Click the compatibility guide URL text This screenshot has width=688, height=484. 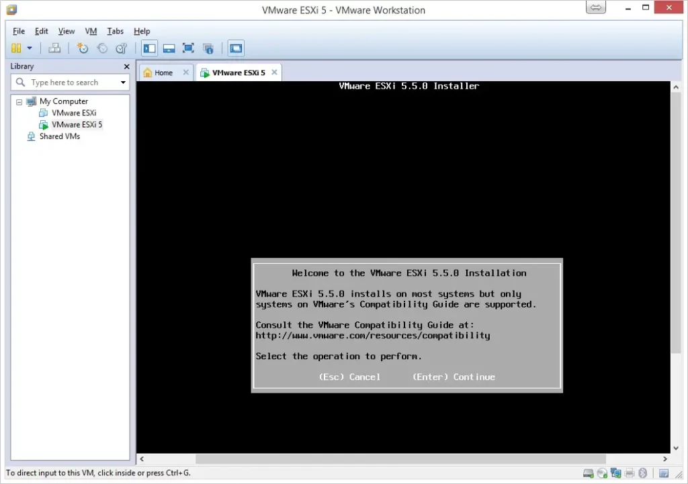(372, 336)
